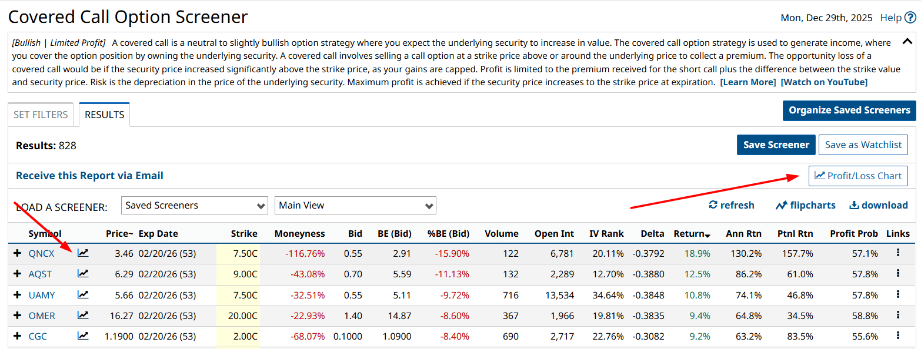Click Save Screener
Screen dimensions: 921x349
(x=776, y=145)
